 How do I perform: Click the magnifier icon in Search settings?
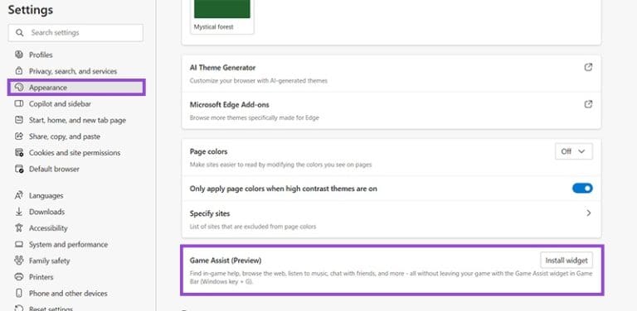coord(19,33)
